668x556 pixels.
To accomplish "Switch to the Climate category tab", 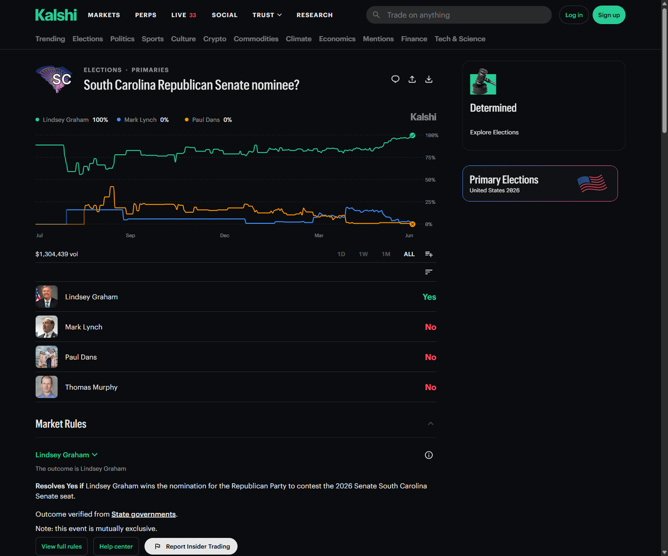I will click(299, 39).
